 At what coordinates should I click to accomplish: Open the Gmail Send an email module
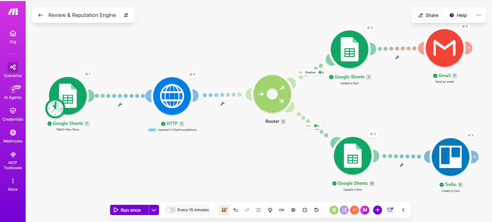(445, 48)
